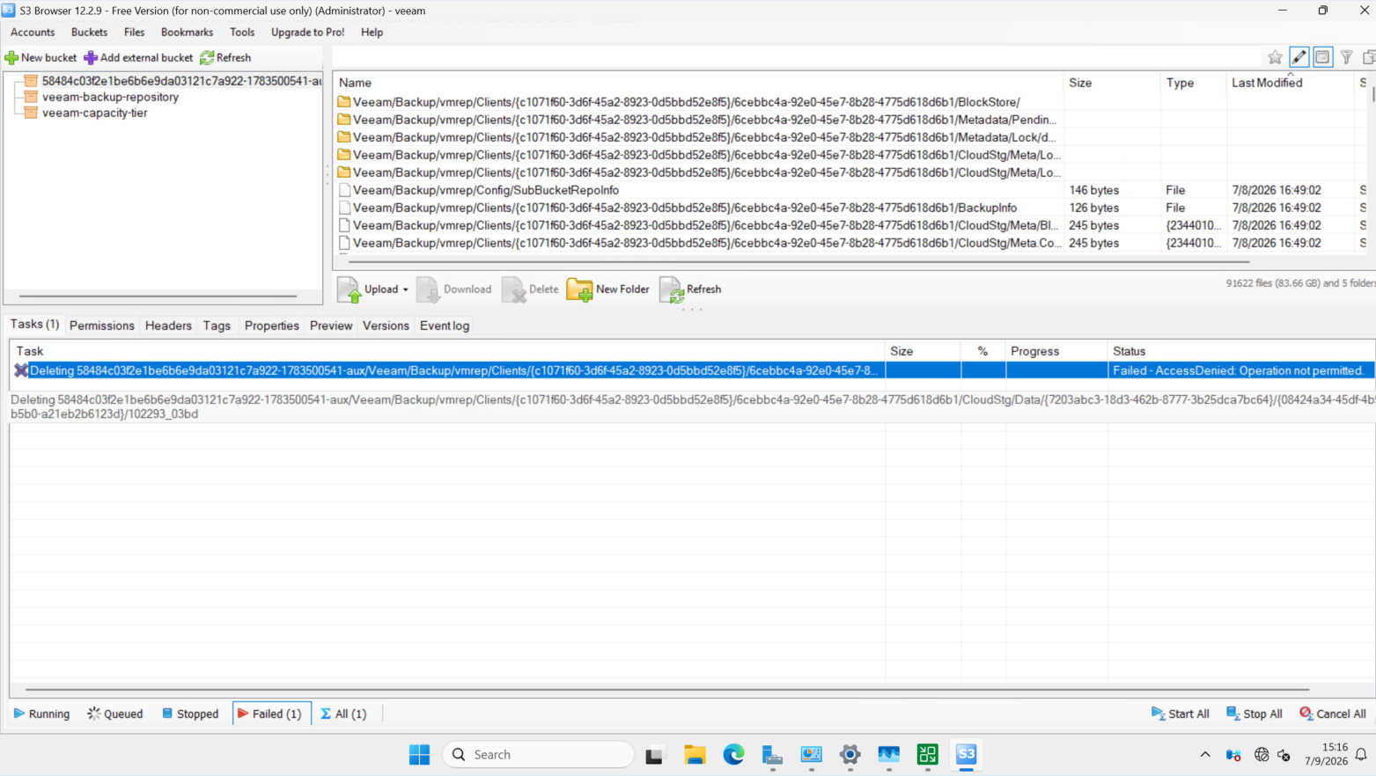Create a New Folder

click(x=608, y=289)
